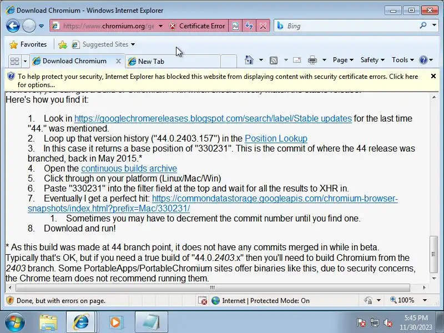Expand the Print dropdown arrow
444x333 pixels.
(x=325, y=60)
